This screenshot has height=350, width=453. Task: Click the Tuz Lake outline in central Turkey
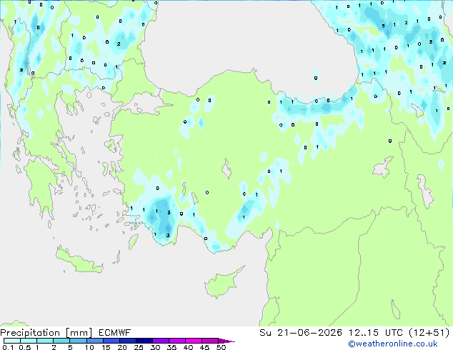pos(226,169)
